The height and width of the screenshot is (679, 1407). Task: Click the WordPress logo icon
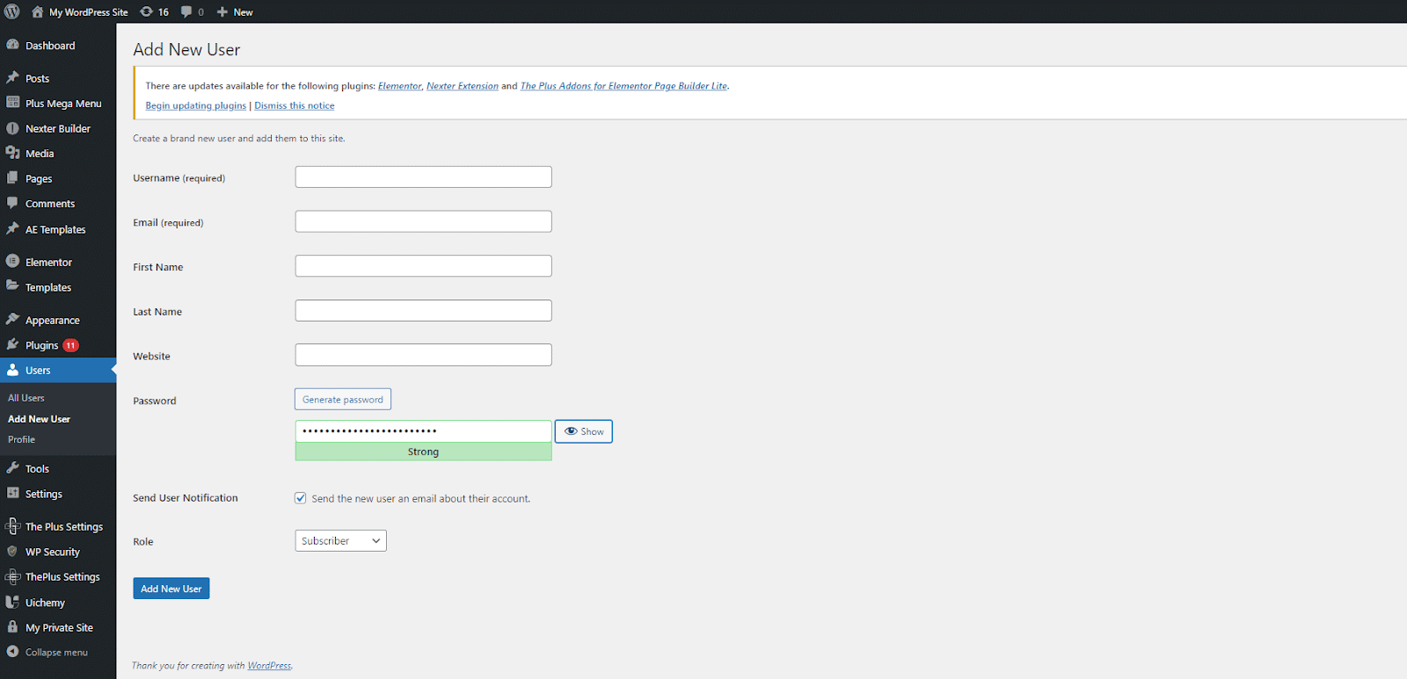tap(12, 11)
